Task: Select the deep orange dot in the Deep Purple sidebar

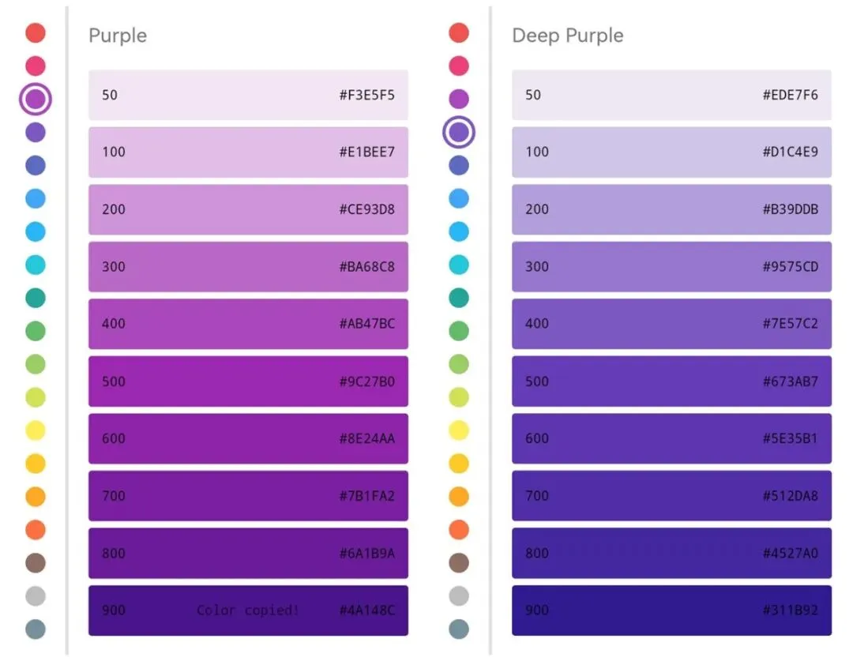Action: [x=459, y=530]
